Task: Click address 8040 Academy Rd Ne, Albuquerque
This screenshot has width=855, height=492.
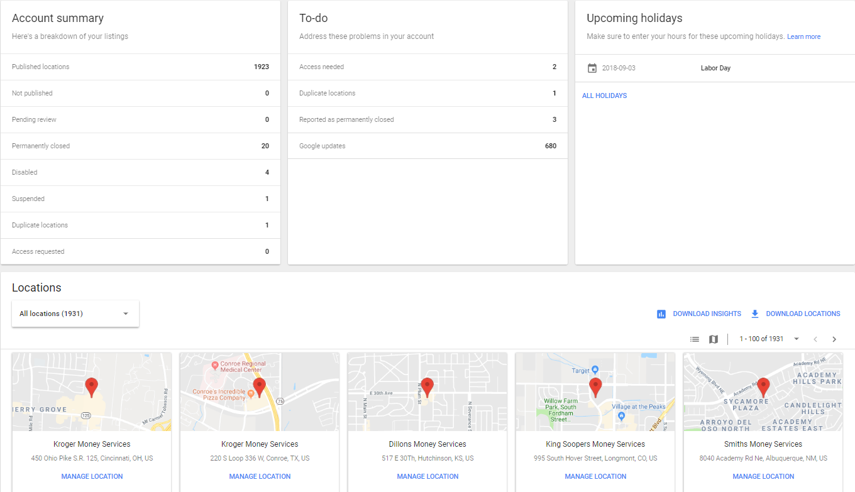Action: [763, 459]
